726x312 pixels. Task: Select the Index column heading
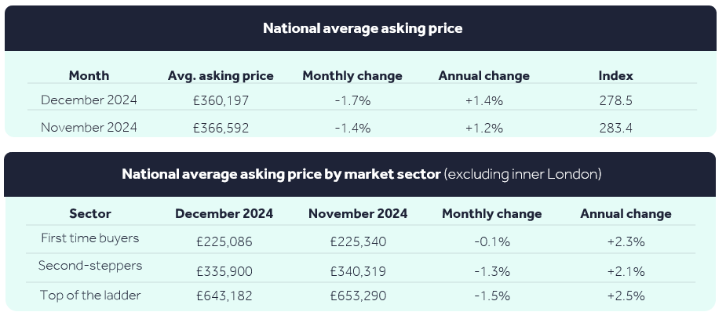click(615, 75)
